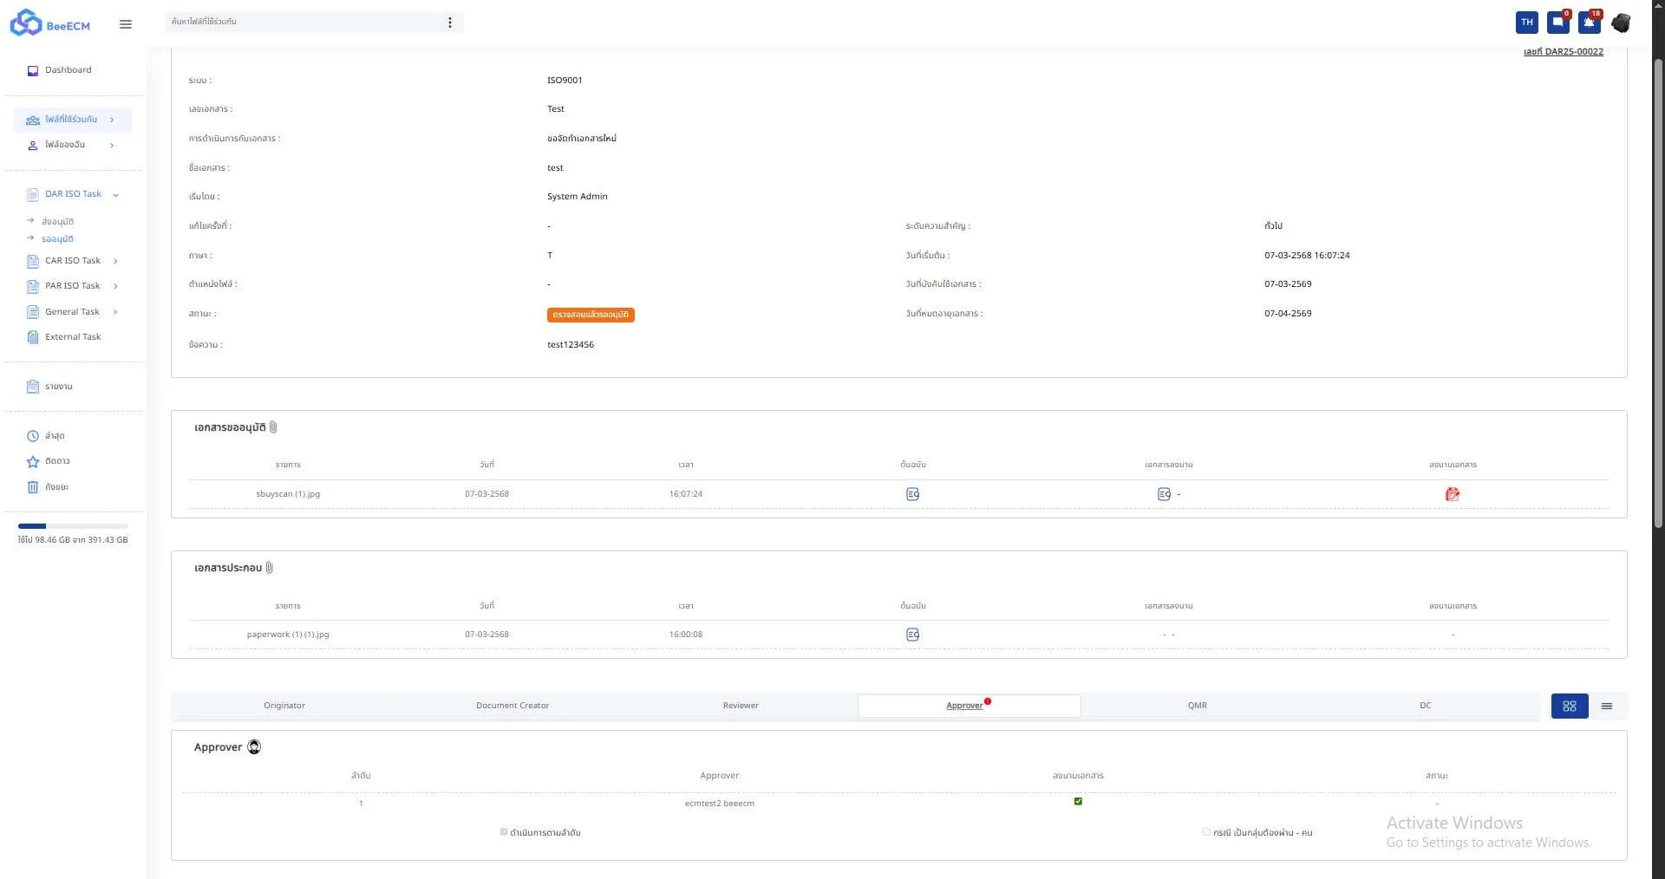The width and height of the screenshot is (1665, 879).
Task: Open original file icon for paperwork (1)(1).jpg
Action: point(912,635)
